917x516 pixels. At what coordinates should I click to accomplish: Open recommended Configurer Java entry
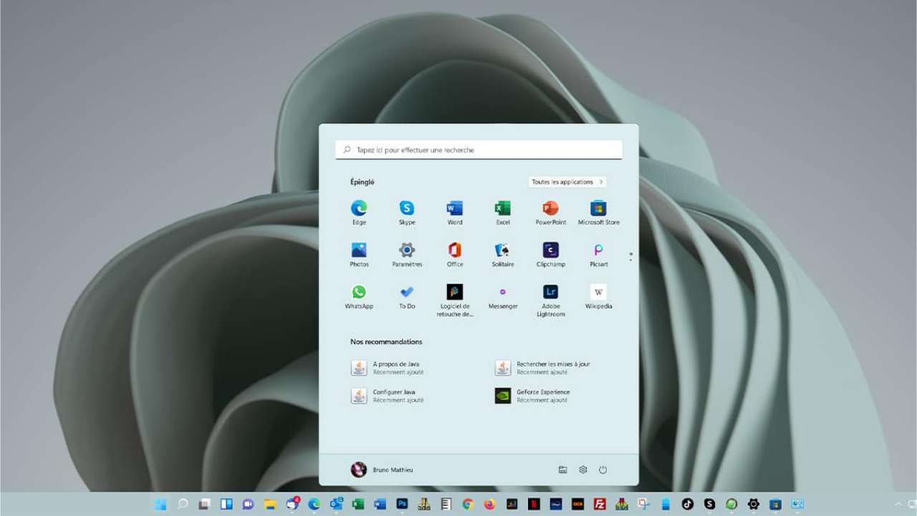(387, 396)
